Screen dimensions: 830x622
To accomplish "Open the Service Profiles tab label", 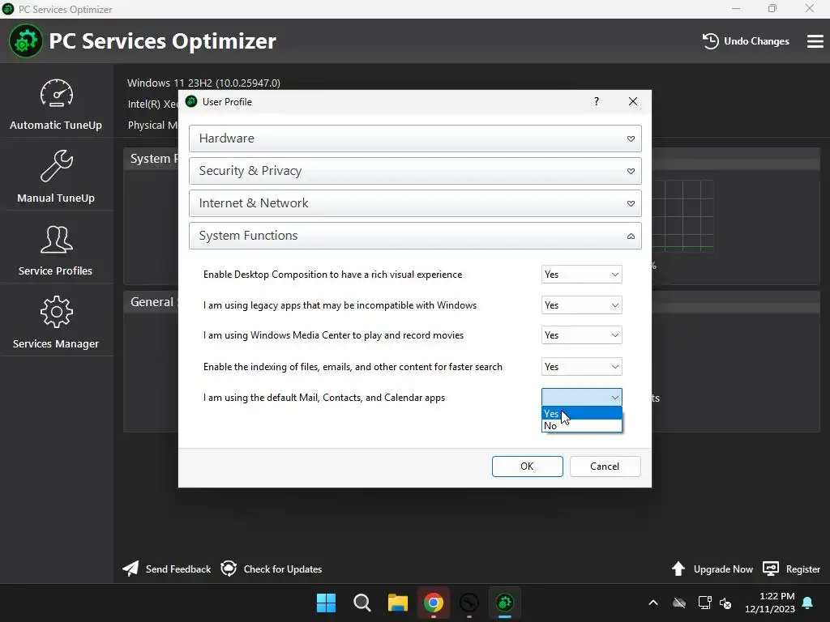I will (x=55, y=271).
